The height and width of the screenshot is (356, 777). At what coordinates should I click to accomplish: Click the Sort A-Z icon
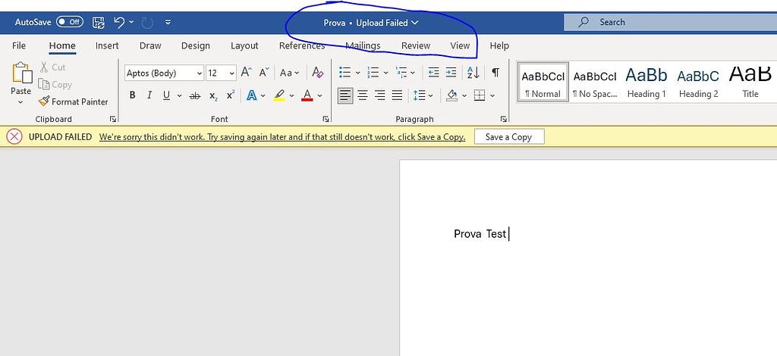(x=473, y=73)
